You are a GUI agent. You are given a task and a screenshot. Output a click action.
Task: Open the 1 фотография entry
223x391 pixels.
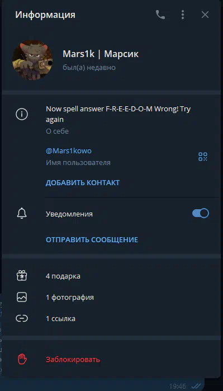[x=111, y=298]
